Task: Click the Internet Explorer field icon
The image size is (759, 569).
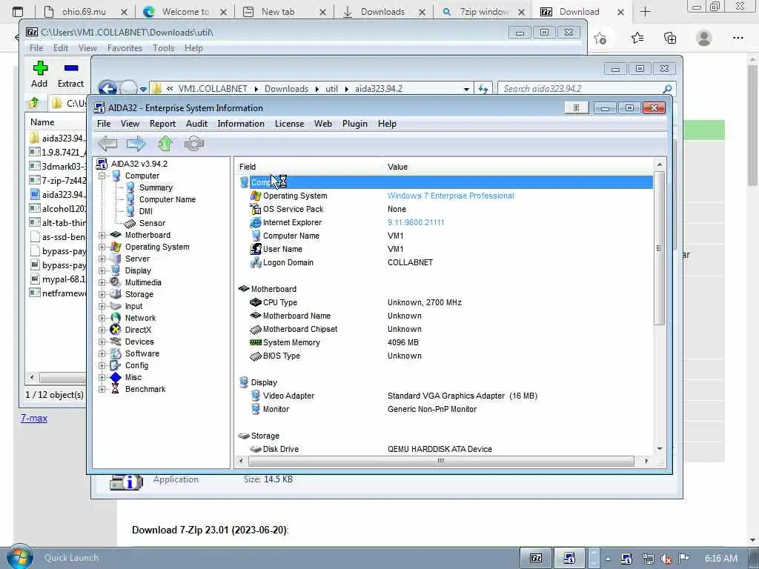Action: point(256,222)
